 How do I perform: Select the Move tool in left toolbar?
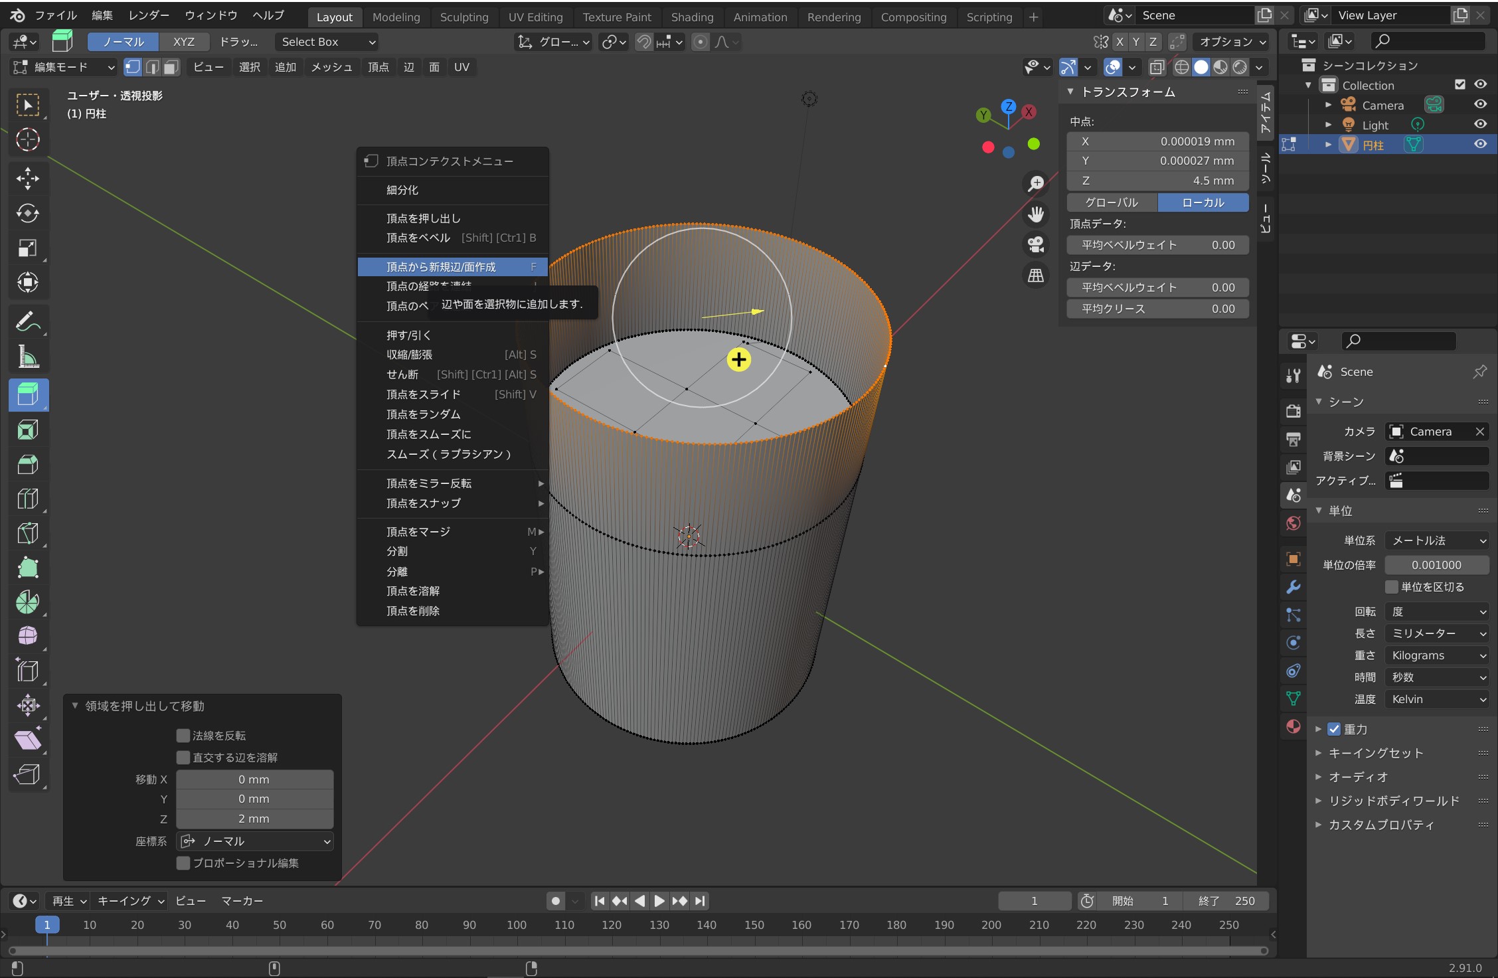coord(27,178)
